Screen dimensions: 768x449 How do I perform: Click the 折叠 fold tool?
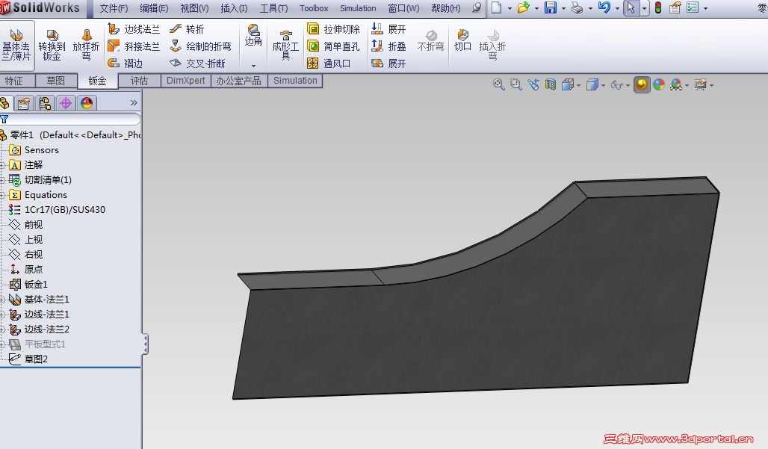pos(389,46)
